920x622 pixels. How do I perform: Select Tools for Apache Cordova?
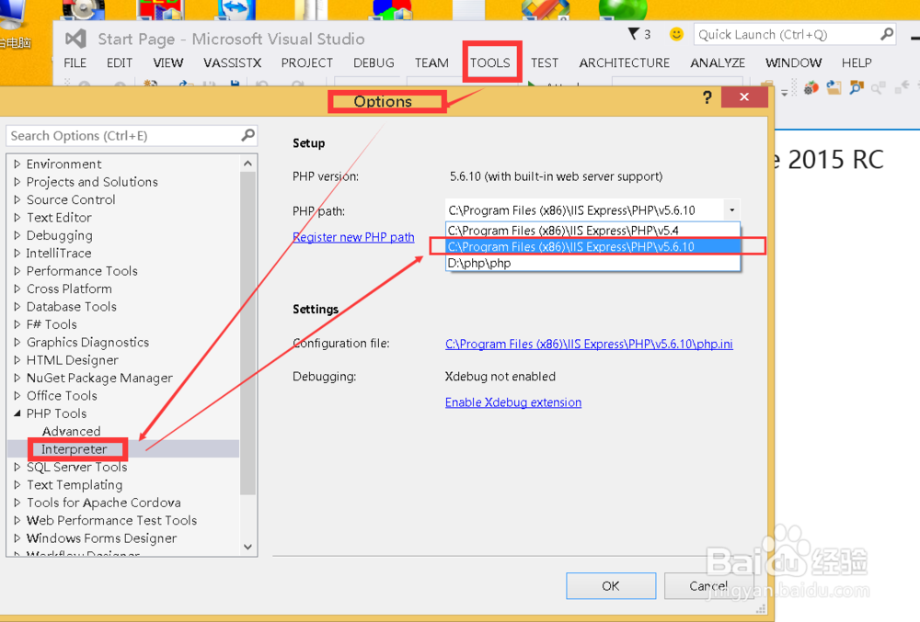click(x=104, y=503)
